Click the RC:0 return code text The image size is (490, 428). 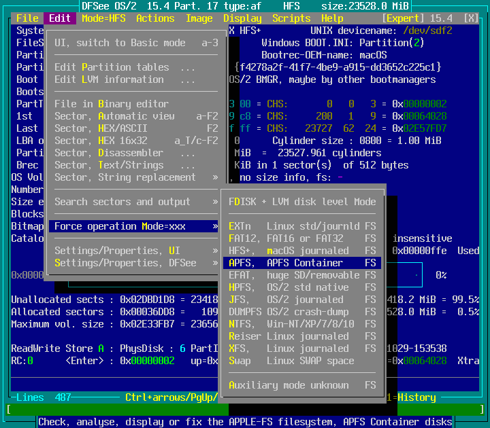click(x=22, y=361)
